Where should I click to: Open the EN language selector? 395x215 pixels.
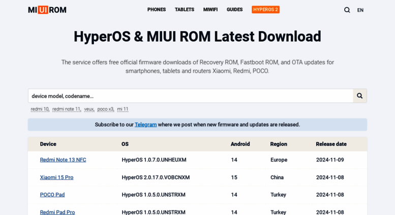coord(360,10)
